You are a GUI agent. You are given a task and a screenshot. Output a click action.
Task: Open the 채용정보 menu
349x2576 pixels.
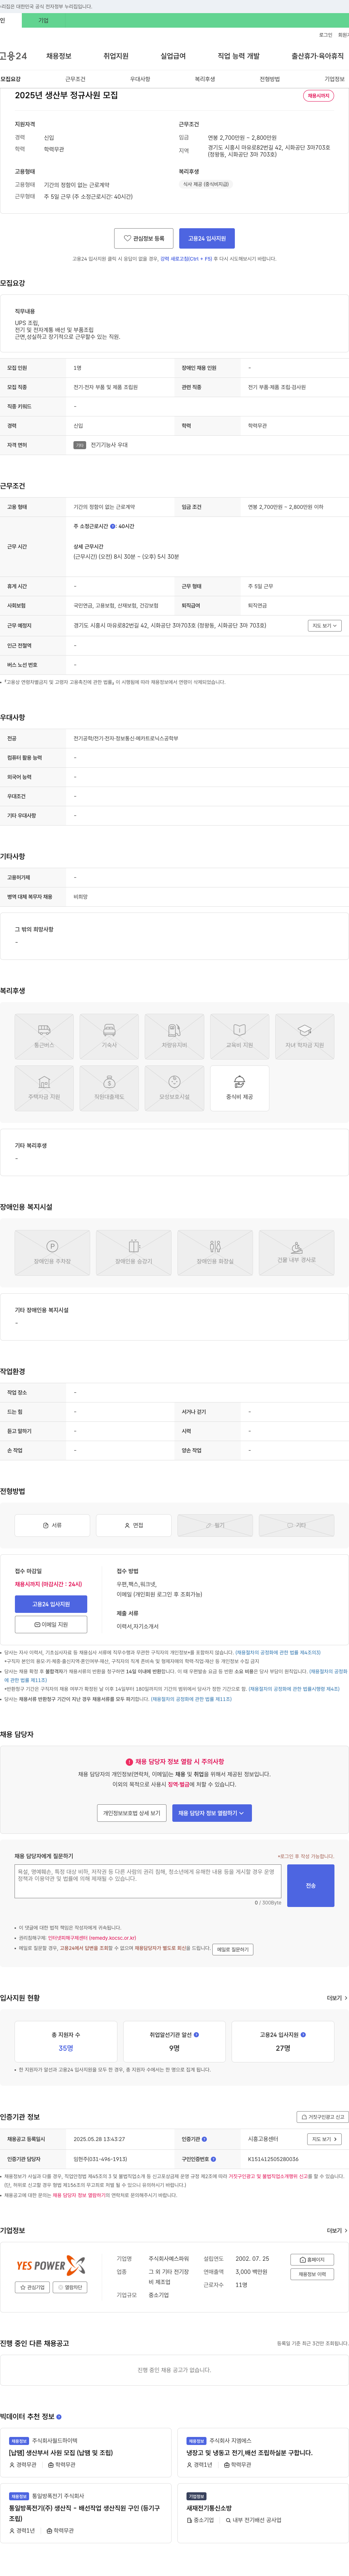tap(58, 56)
